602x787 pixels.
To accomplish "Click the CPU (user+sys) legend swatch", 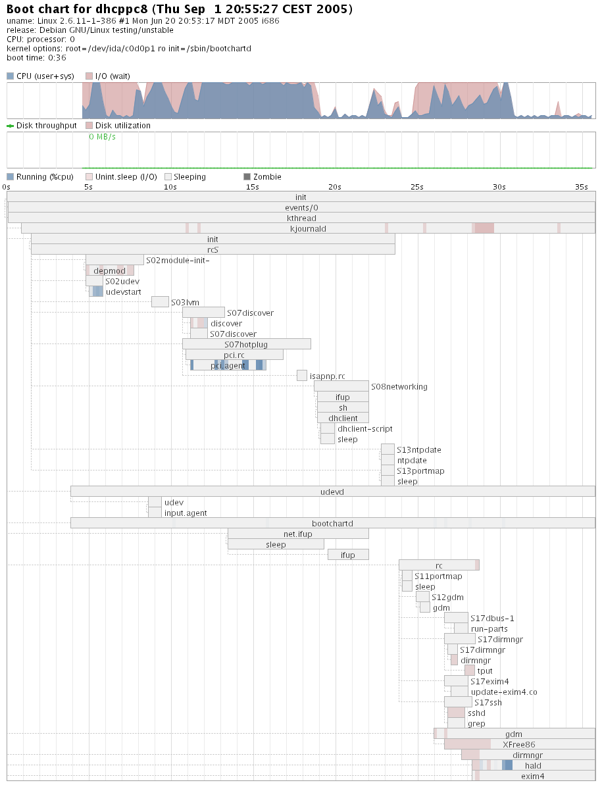I will (x=10, y=76).
